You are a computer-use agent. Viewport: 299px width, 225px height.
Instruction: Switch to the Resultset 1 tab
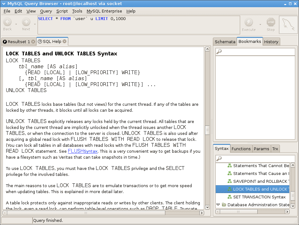(x=19, y=42)
